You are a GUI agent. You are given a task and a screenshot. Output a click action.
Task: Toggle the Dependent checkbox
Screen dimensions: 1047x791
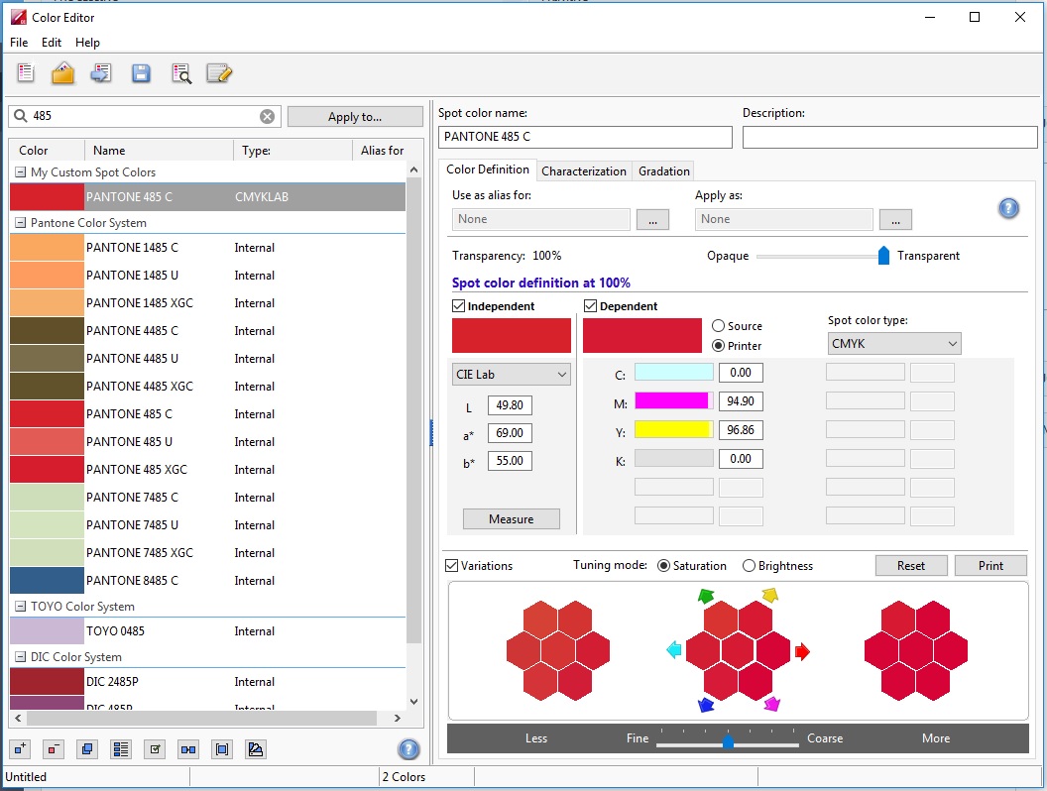590,305
